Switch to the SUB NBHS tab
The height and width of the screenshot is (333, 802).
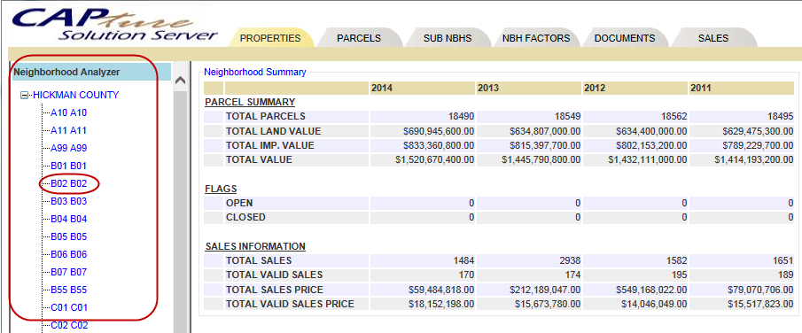pos(447,38)
